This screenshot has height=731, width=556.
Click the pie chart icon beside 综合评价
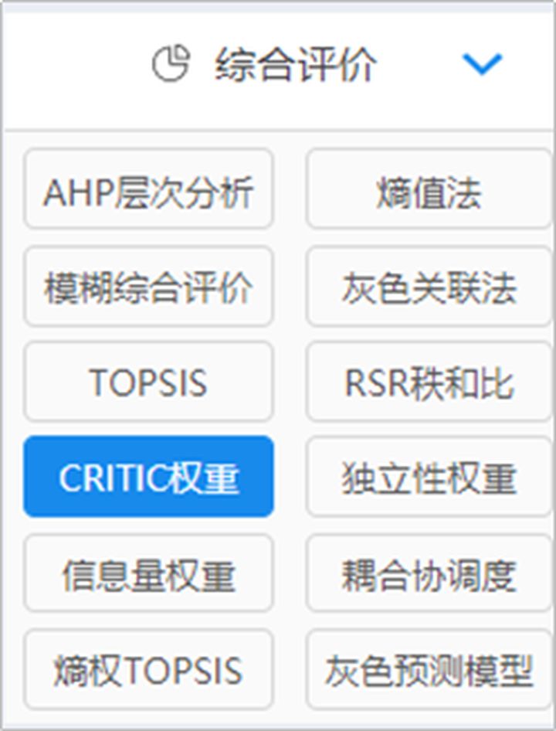click(x=171, y=63)
